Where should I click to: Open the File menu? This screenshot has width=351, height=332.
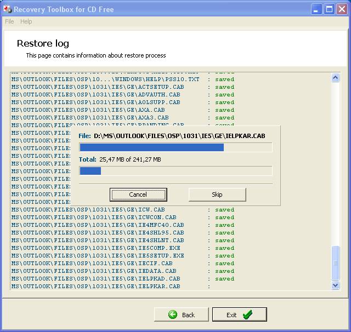pos(9,21)
